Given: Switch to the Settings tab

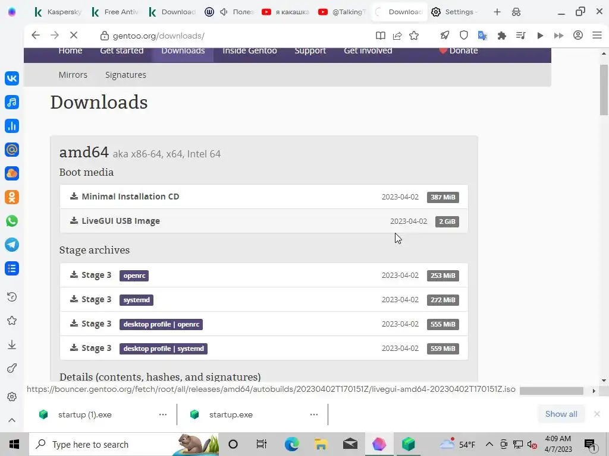Looking at the screenshot, I should point(455,12).
